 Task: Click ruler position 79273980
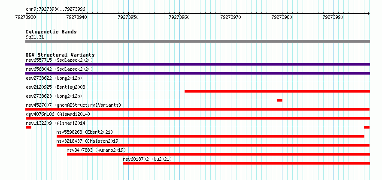pyautogui.click(x=282, y=17)
